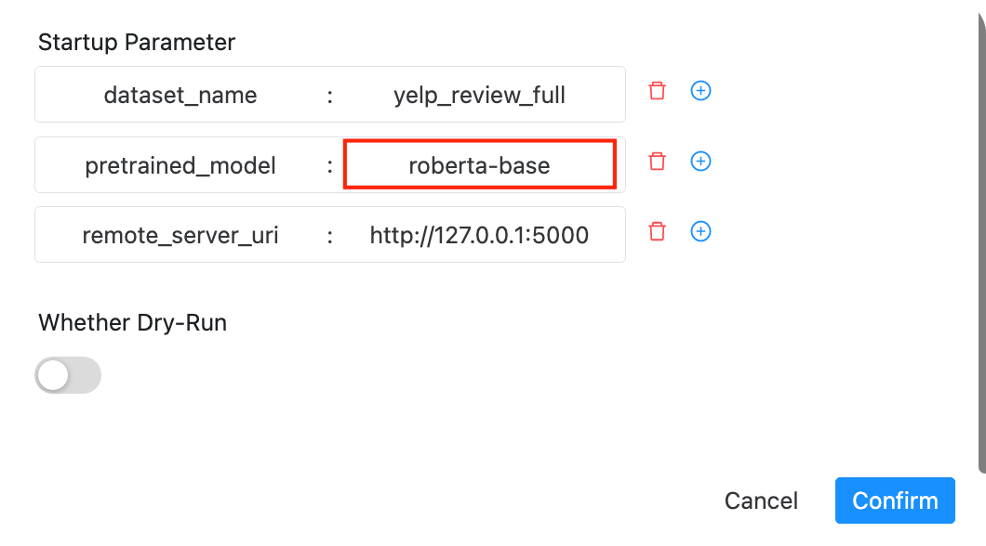Delete the pretrained_model parameter row

[x=658, y=162]
